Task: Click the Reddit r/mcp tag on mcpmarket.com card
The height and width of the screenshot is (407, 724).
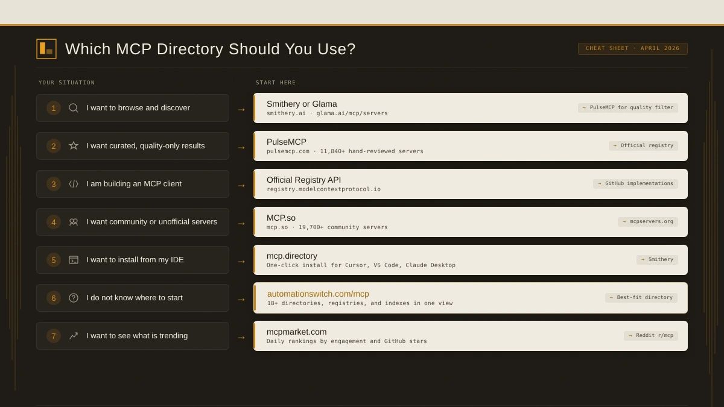Action: 650,335
